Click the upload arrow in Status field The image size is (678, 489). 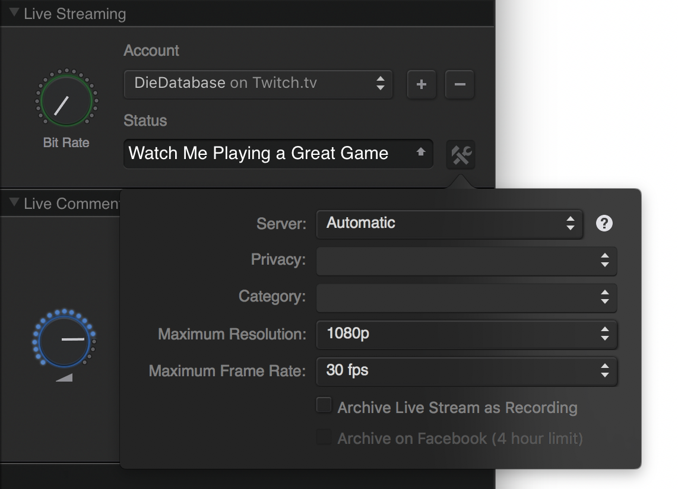(x=420, y=153)
